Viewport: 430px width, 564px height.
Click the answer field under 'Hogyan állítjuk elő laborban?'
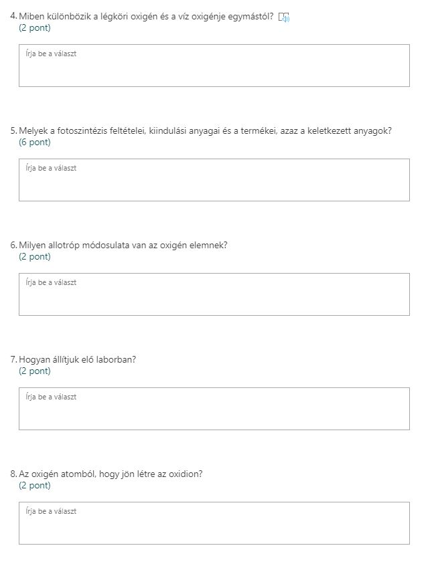pyautogui.click(x=214, y=409)
